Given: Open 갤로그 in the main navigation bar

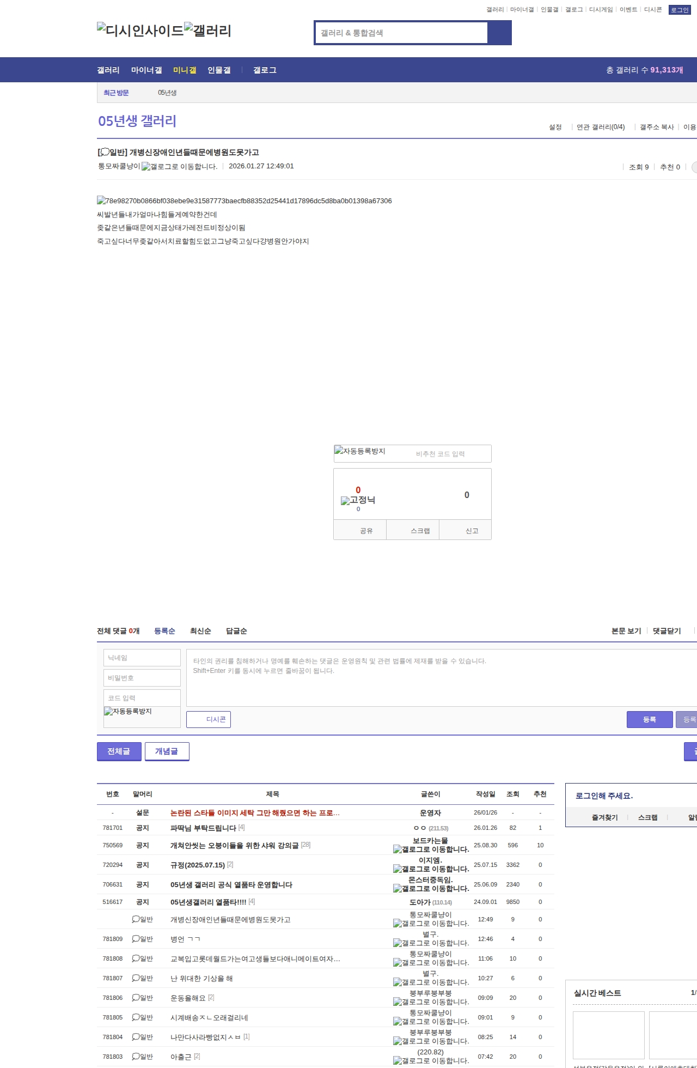Looking at the screenshot, I should pos(265,70).
